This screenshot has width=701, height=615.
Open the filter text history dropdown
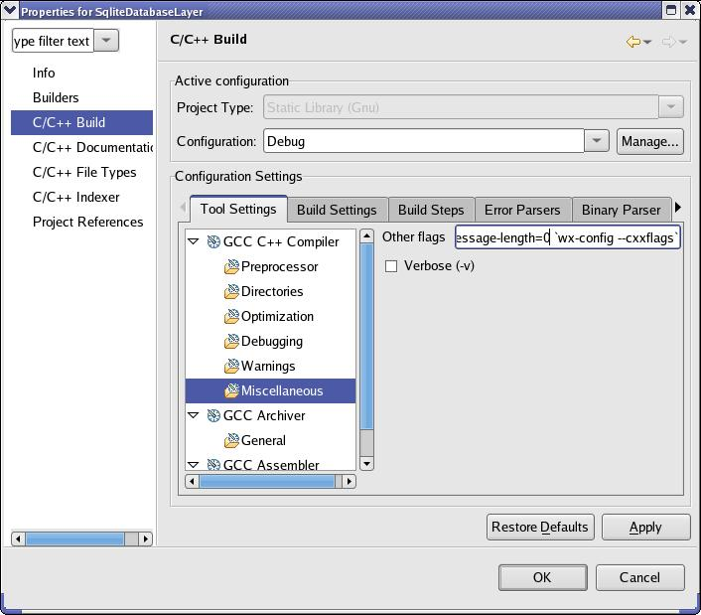(106, 41)
